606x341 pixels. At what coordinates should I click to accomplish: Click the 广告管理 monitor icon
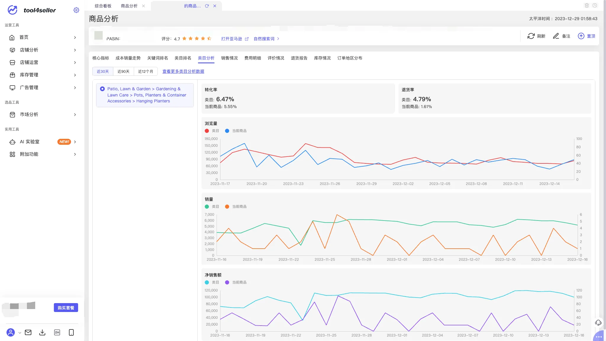pos(12,88)
